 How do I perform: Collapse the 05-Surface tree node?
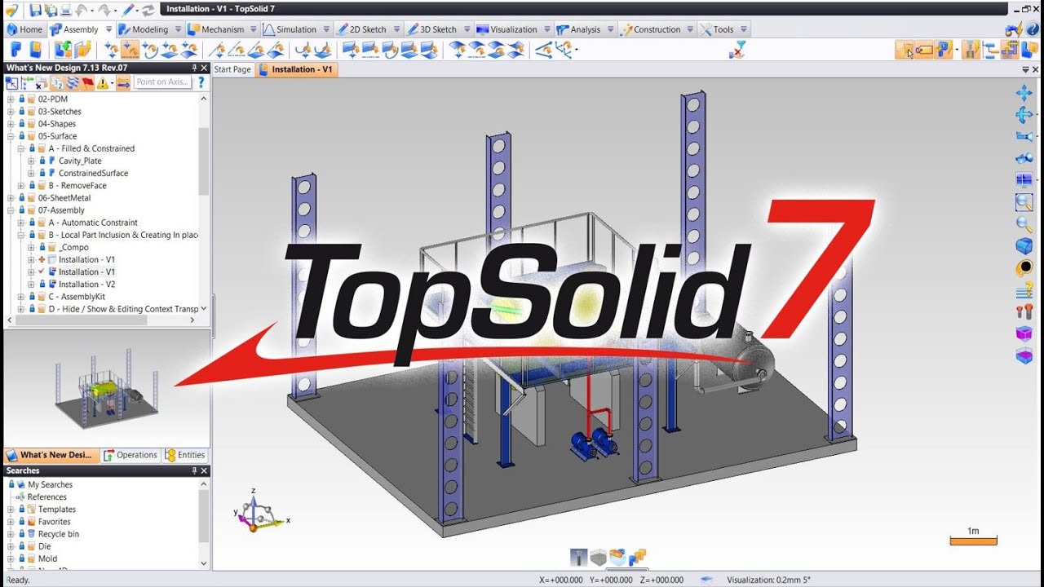click(x=11, y=136)
